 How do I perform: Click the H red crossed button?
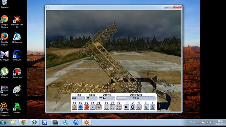(x=138, y=107)
